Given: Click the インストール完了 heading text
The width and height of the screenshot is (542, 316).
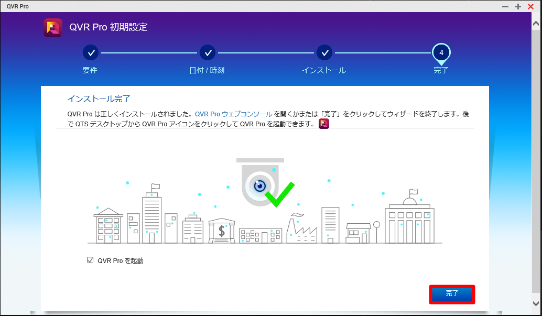Looking at the screenshot, I should [x=99, y=99].
